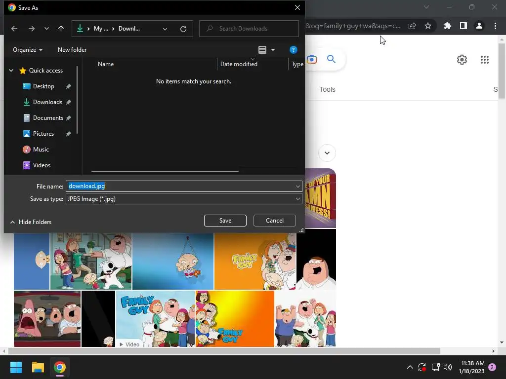This screenshot has height=379, width=506.
Task: Open the Peter laughing on black thumbnail
Action: [316, 260]
